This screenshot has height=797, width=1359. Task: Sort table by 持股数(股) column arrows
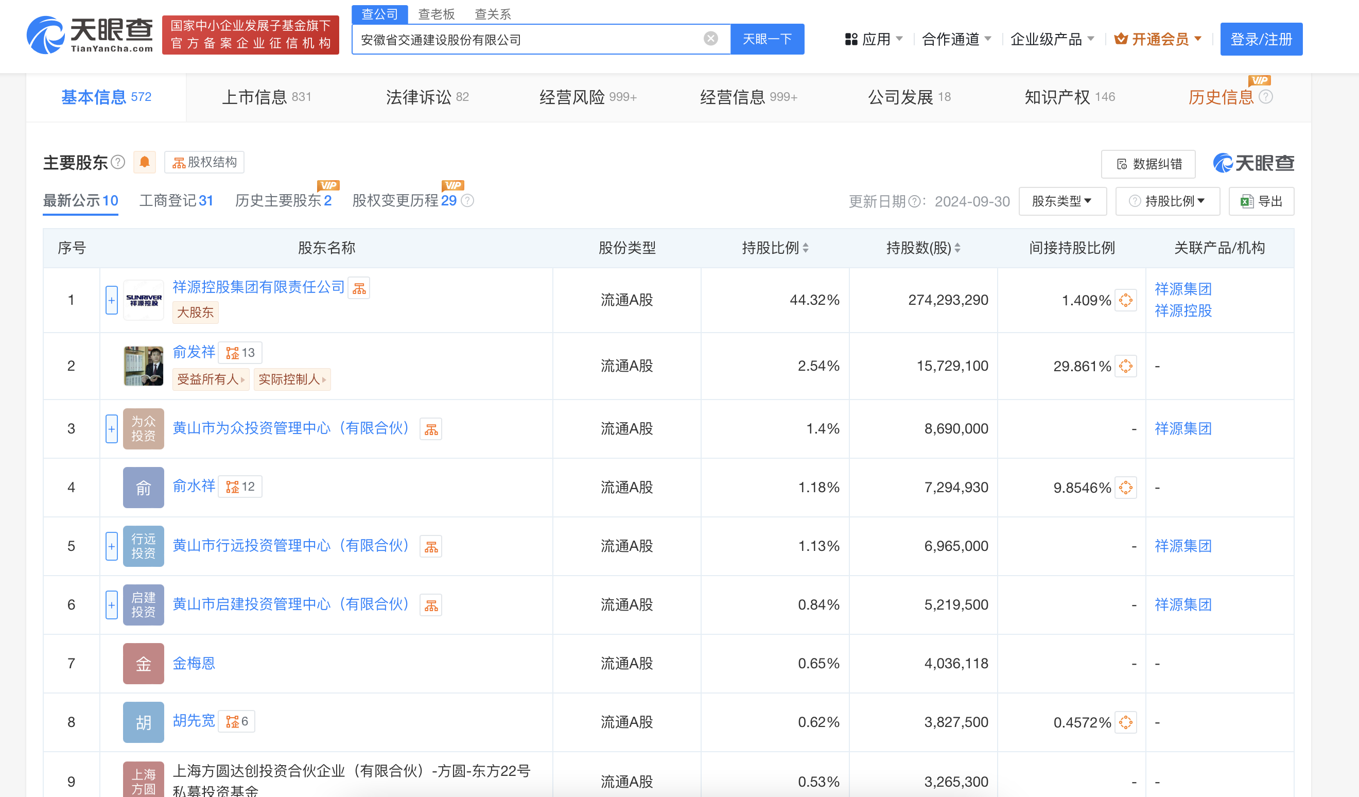[x=958, y=248]
